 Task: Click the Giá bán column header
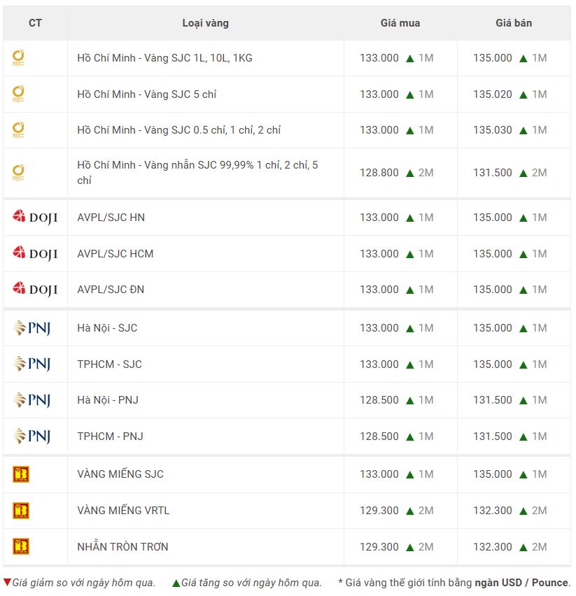click(514, 23)
